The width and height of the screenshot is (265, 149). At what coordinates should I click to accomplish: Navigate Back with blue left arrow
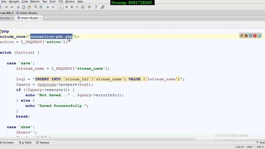click(x=48, y=7)
